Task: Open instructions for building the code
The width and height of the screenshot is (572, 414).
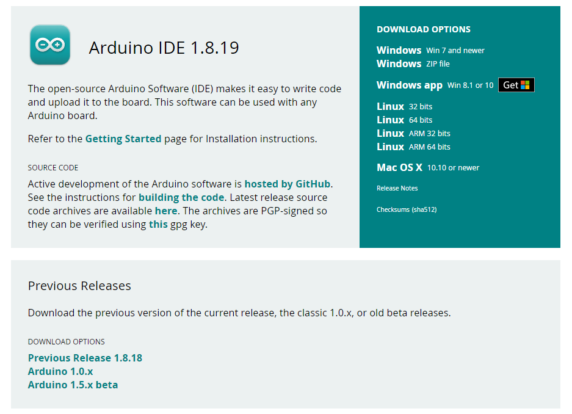Action: pyautogui.click(x=181, y=197)
